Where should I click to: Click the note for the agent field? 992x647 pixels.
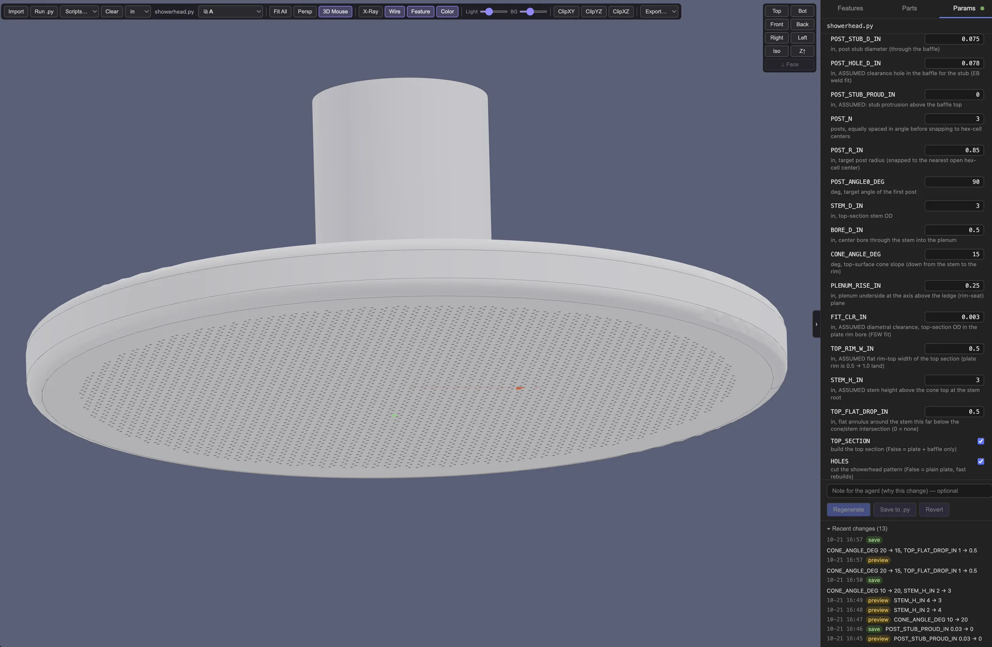coord(909,491)
